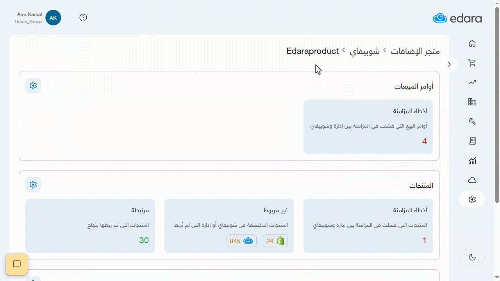Open sales orders أخطاء المزامنة card with 4
500x281 pixels.
(x=368, y=127)
